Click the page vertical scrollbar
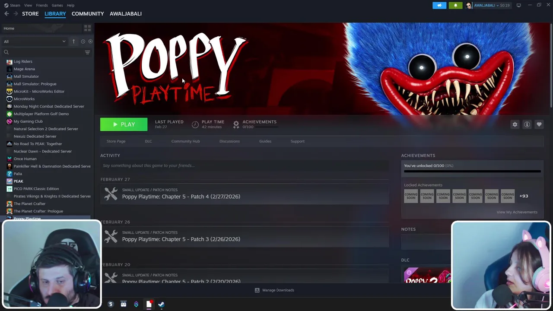This screenshot has width=553, height=311. (551, 65)
